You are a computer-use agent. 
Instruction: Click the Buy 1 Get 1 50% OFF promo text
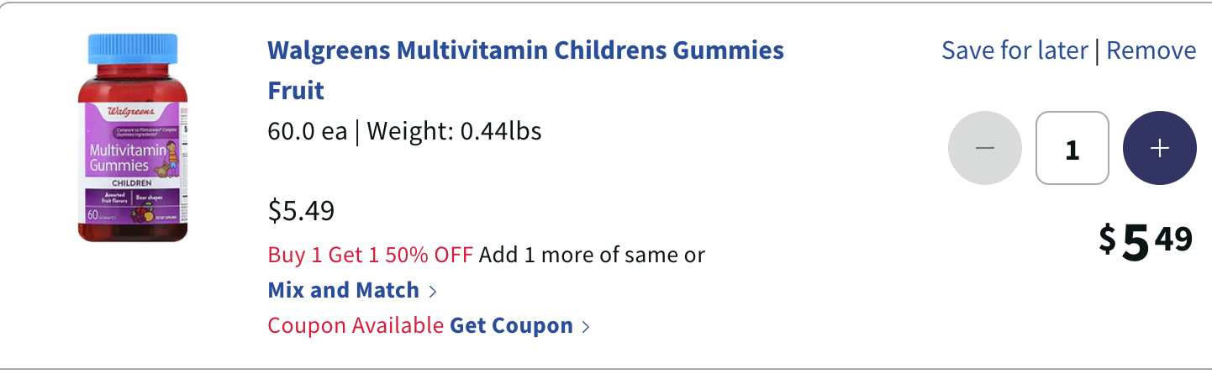371,255
